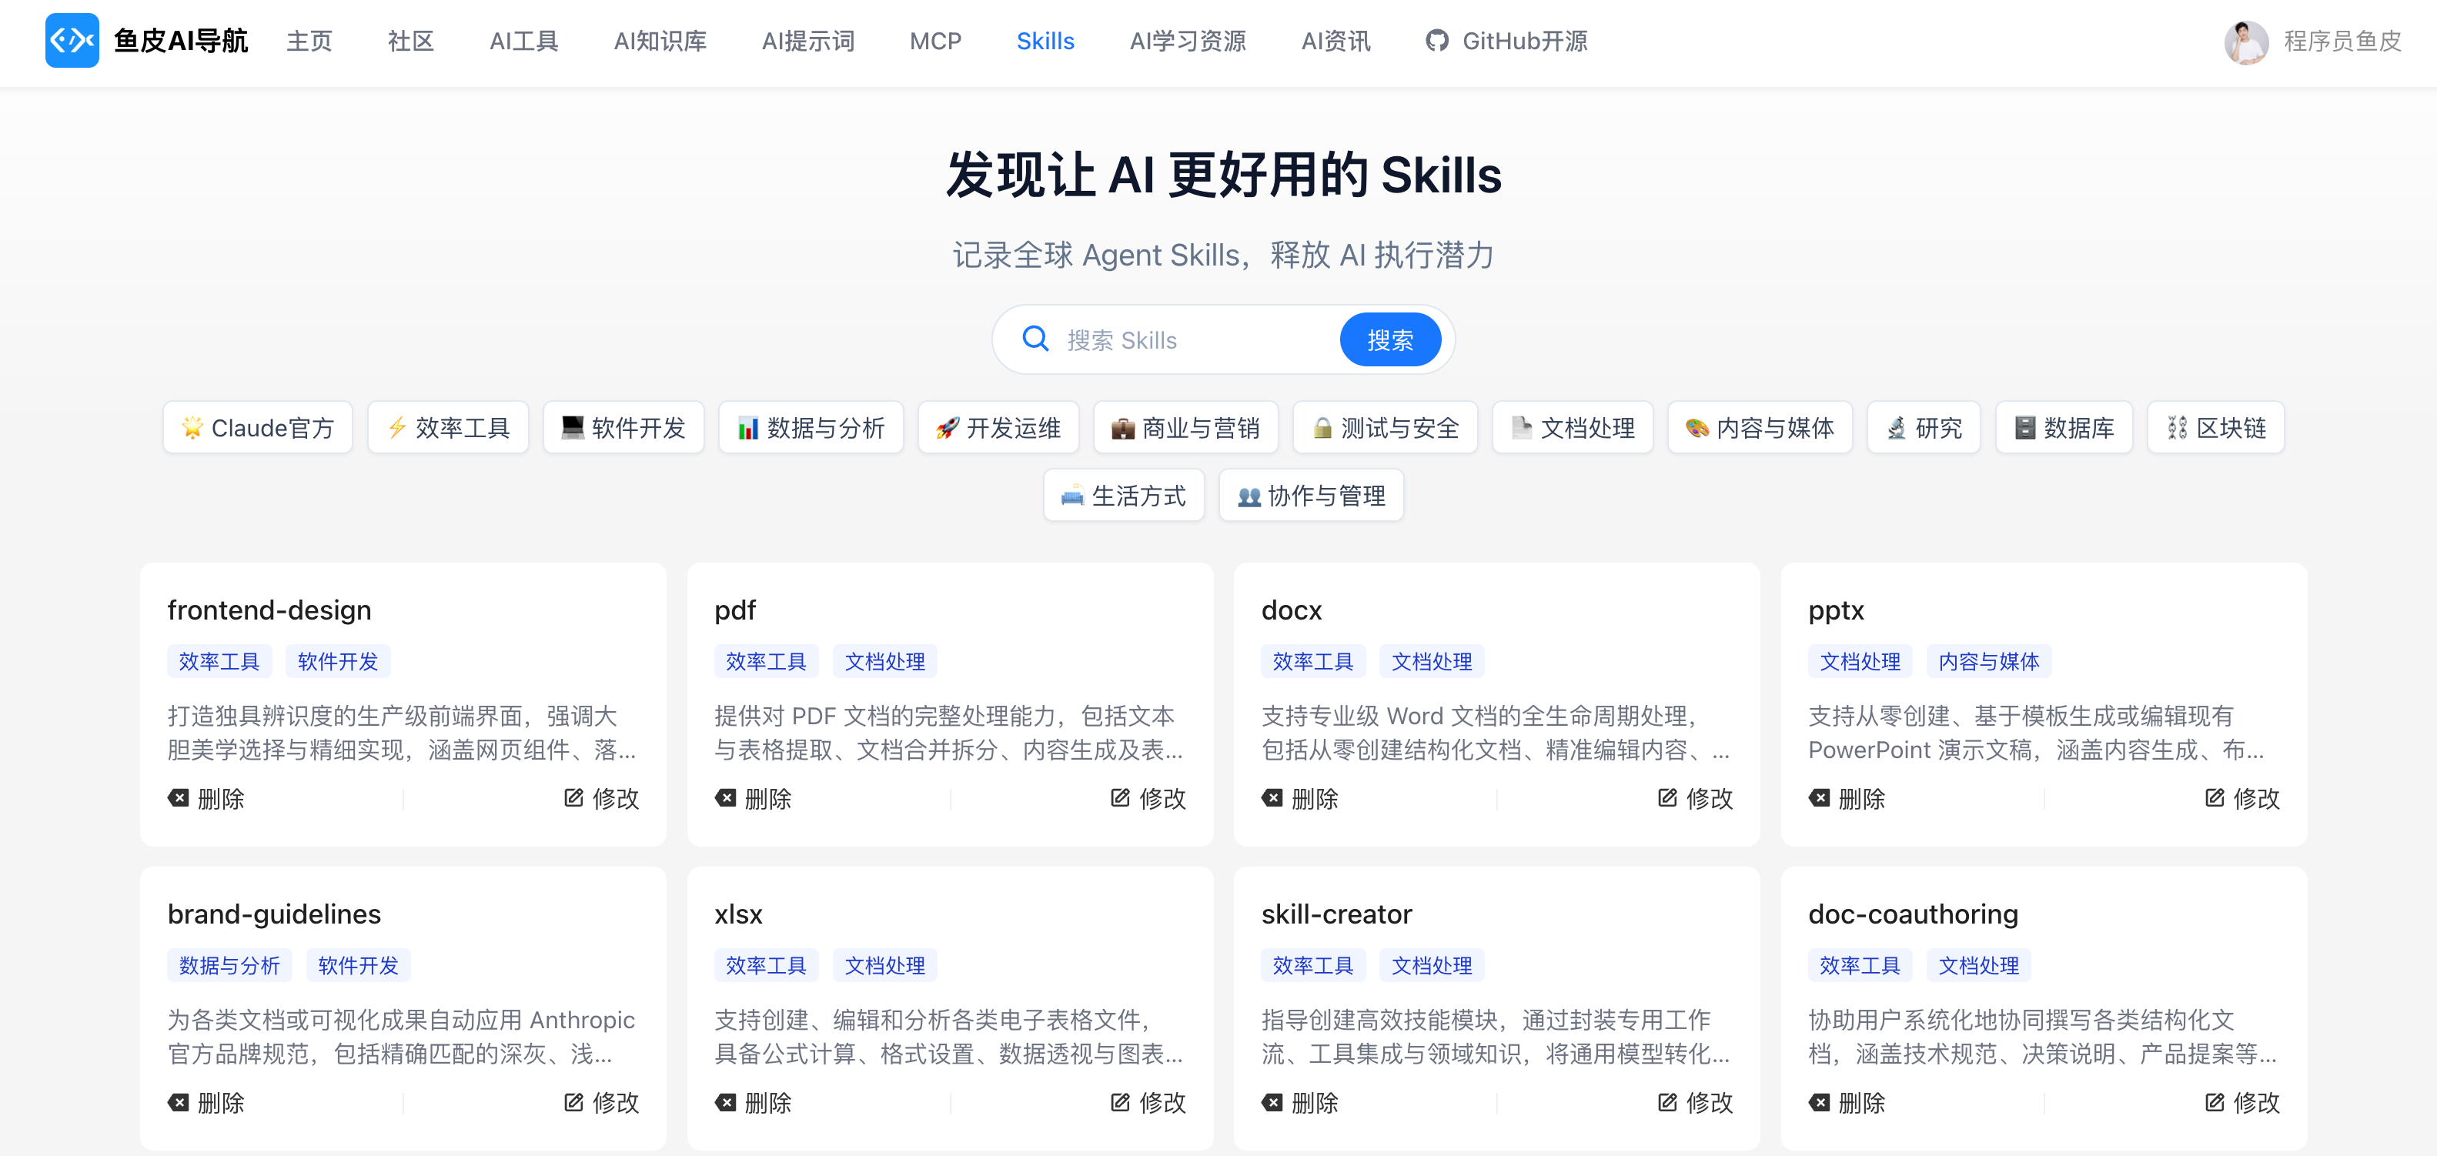
Task: Click edit pencil icon on pdf card
Action: point(1120,798)
